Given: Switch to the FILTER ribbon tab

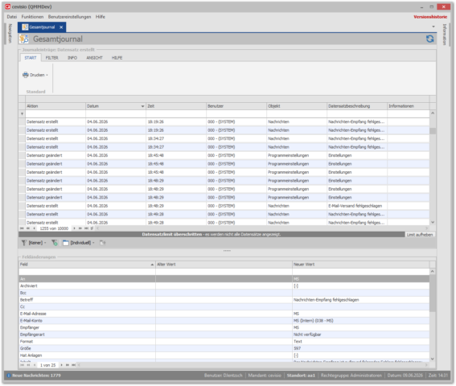Looking at the screenshot, I should pos(51,58).
